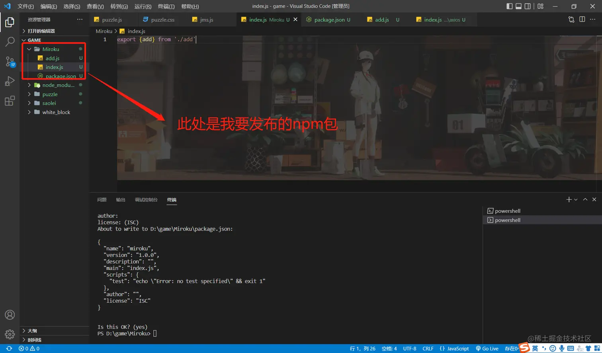The image size is (602, 353).
Task: Open add.js in the Miroku folder
Action: click(55, 58)
